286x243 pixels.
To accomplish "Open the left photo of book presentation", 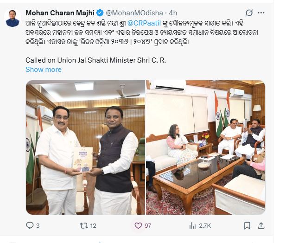I will click(85, 147).
